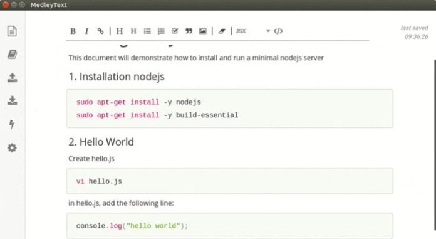The width and height of the screenshot is (436, 239).
Task: Click the console.log("hello world") code line
Action: click(132, 226)
